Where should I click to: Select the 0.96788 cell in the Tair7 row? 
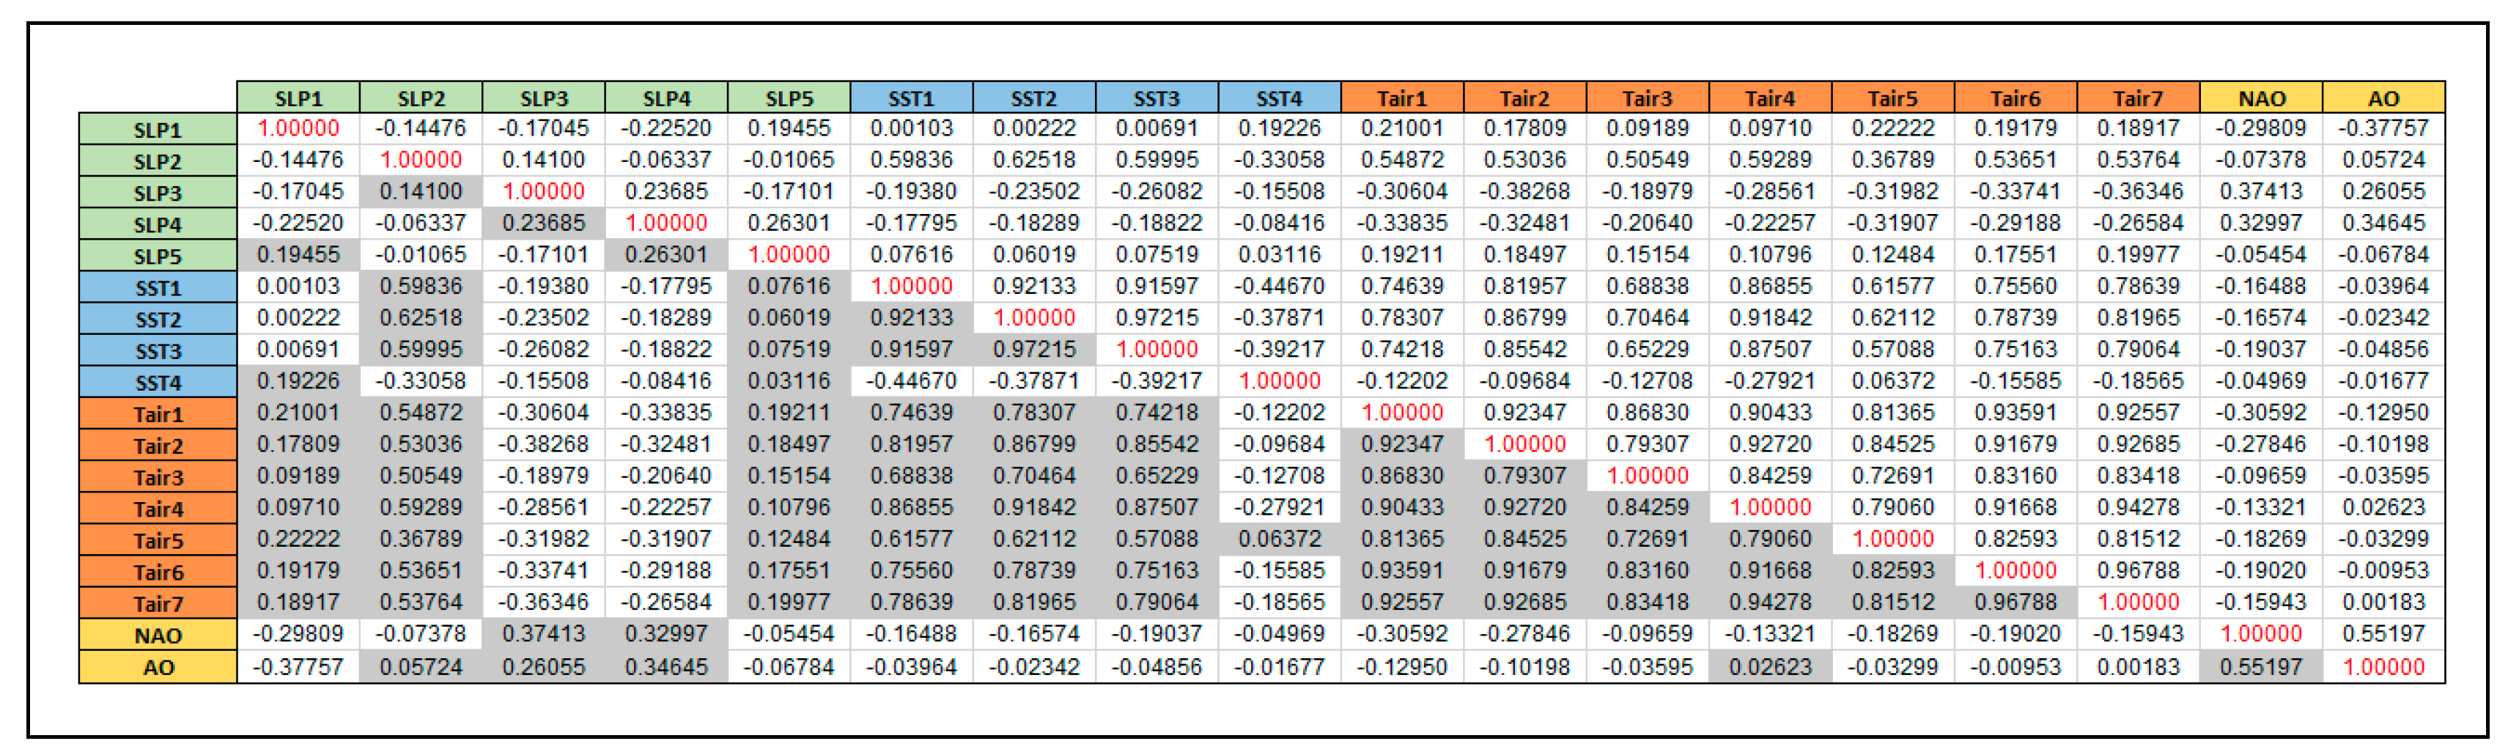2015,603
